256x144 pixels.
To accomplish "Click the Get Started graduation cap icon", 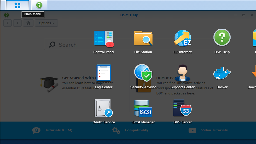I will coord(49,84).
